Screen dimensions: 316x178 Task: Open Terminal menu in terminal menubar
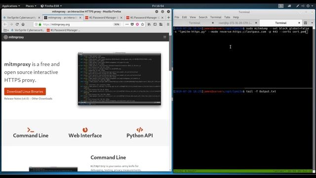pos(216,17)
